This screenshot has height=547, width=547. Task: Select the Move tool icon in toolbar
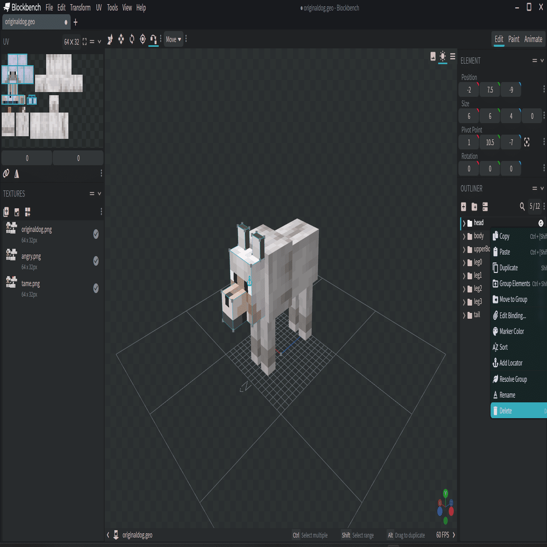click(110, 39)
